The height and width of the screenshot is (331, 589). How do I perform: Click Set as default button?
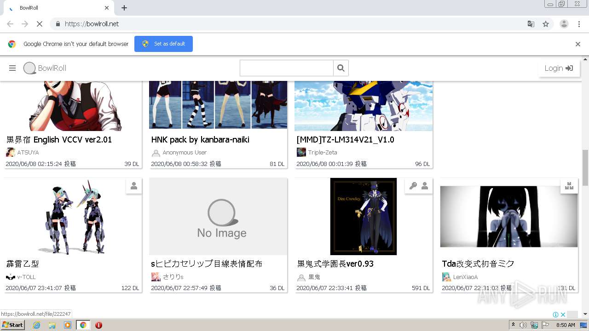coord(163,44)
